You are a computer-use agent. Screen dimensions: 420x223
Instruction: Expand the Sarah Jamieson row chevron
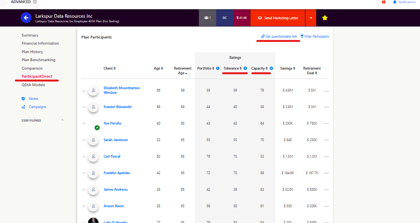84,140
